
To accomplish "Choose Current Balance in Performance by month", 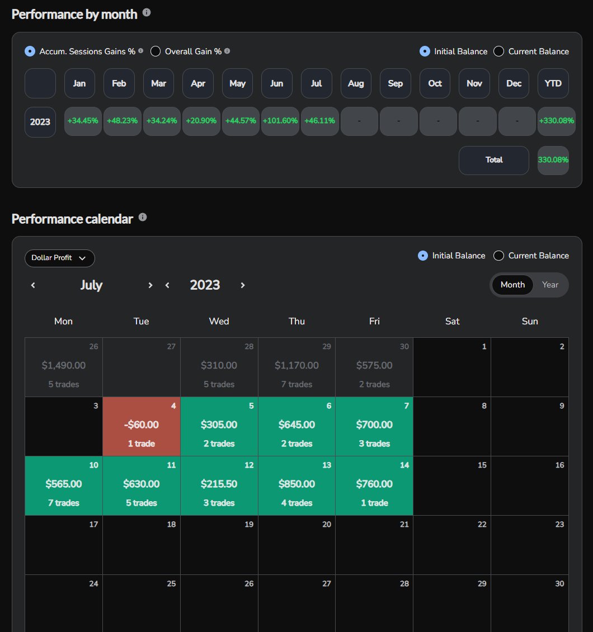I will coord(498,51).
